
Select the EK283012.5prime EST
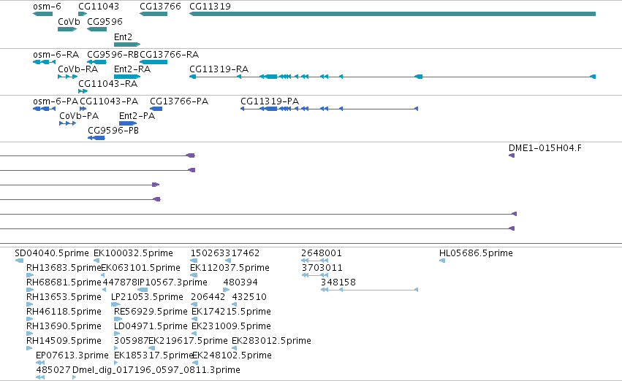[x=234, y=348]
